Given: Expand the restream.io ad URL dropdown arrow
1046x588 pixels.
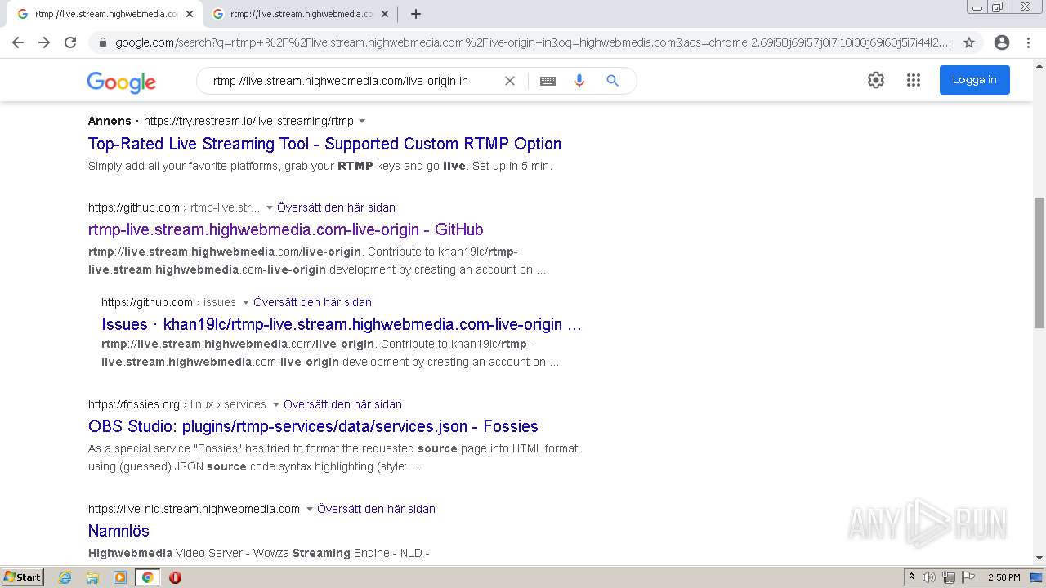Looking at the screenshot, I should tap(362, 122).
